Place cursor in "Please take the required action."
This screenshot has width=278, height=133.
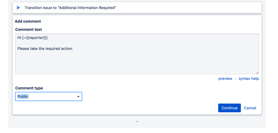45,49
